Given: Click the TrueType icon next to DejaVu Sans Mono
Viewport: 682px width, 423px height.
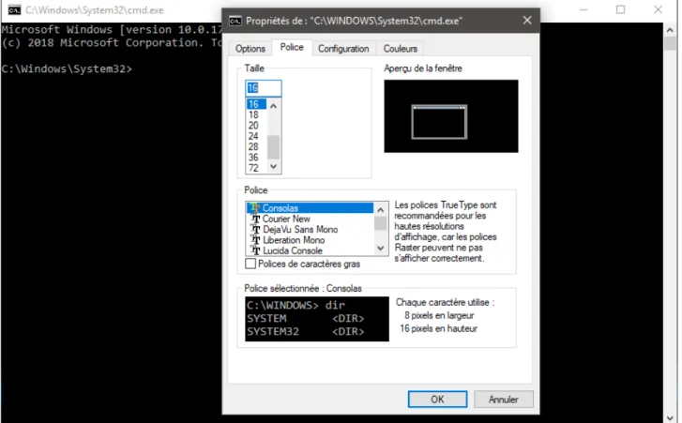Looking at the screenshot, I should (x=256, y=229).
